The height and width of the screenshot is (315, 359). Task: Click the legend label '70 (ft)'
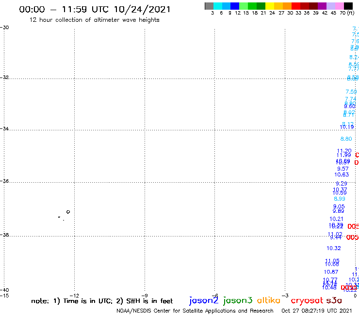(x=347, y=13)
